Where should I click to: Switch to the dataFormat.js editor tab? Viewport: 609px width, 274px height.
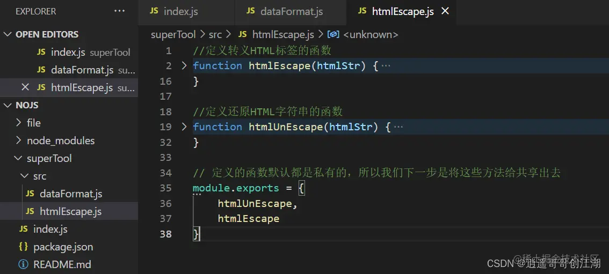[x=291, y=12]
